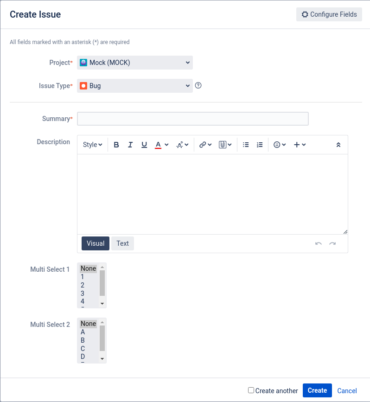
Task: Click the Multi Select 2 scrollbar thumb
Action: pos(102,338)
